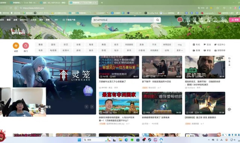Open the 纪录片 category button

(66, 50)
